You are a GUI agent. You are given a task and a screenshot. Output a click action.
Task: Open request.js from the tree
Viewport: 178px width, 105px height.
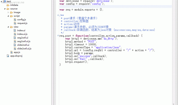(22, 23)
